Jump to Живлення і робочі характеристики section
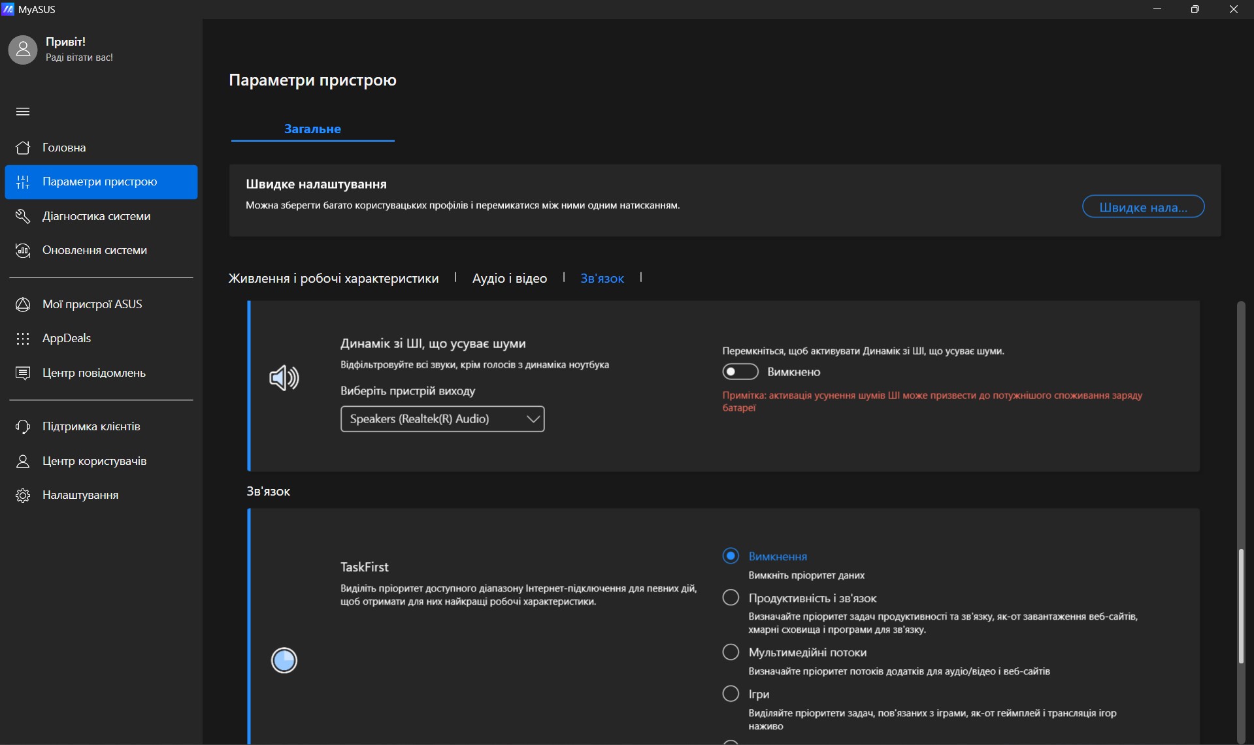The image size is (1254, 745). tap(333, 278)
